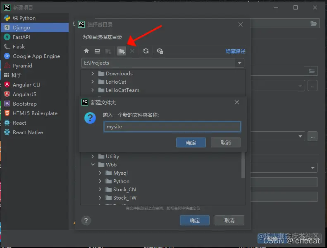Click 取消 in the 选择基目录 dialog

point(229,220)
